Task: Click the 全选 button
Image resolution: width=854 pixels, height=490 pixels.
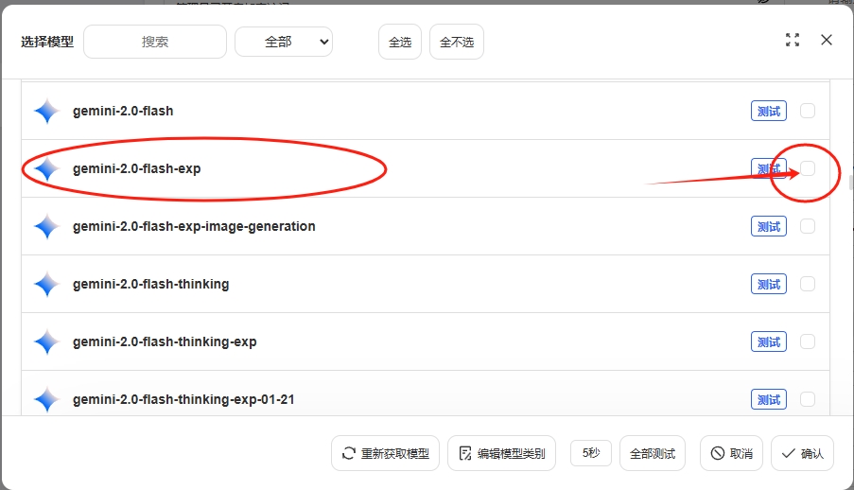Action: [x=400, y=42]
